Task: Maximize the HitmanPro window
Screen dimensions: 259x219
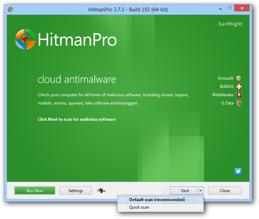Action: click(230, 8)
